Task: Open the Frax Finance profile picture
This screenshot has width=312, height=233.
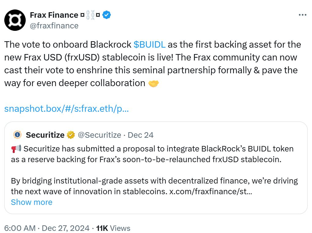Action: [15, 20]
